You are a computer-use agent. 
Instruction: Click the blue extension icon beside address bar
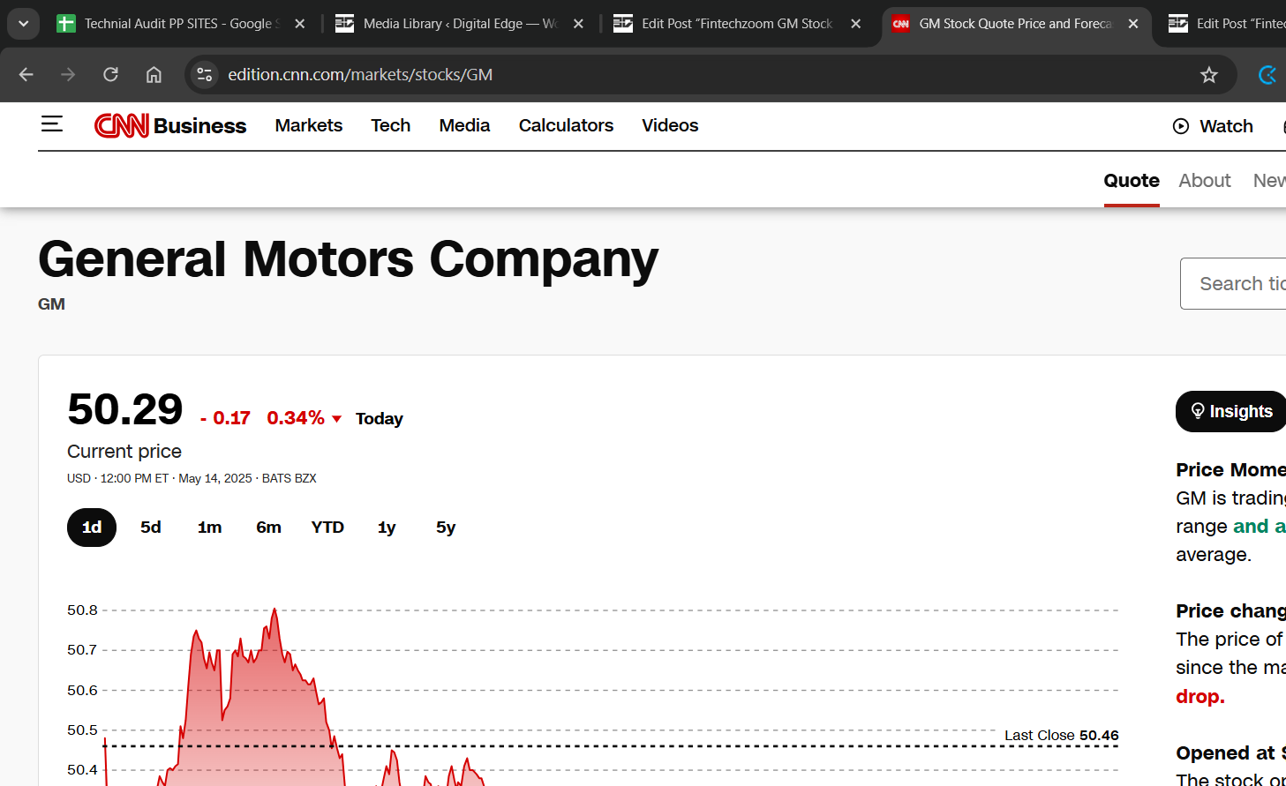[x=1267, y=75]
